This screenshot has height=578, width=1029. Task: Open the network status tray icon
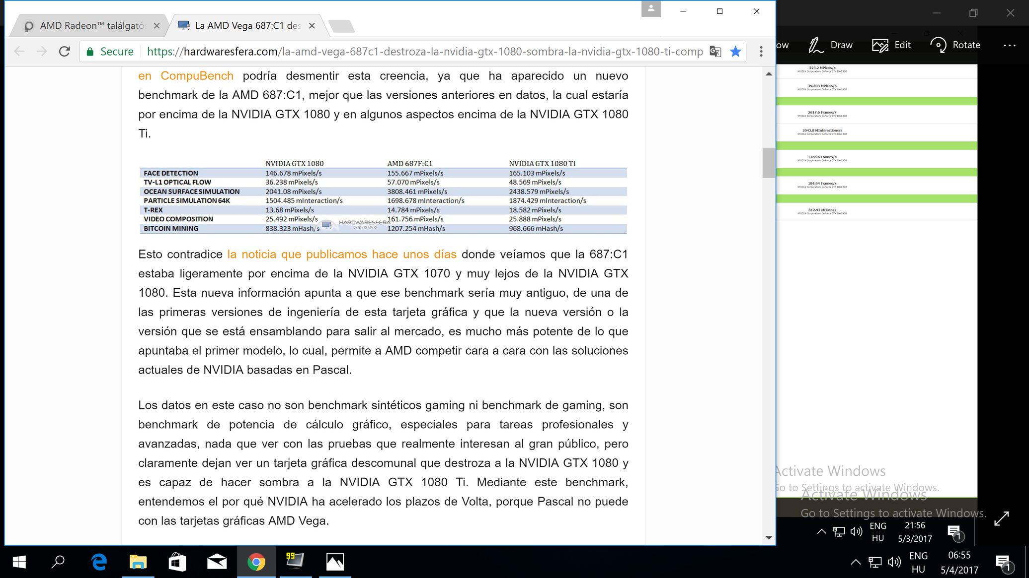875,562
